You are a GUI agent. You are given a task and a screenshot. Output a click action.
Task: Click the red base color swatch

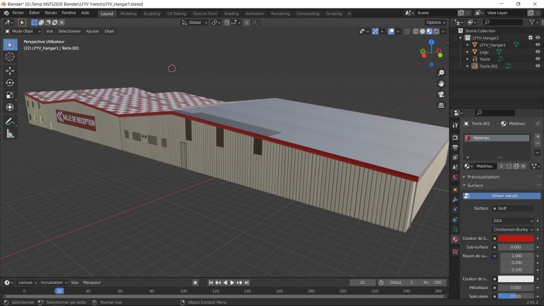coord(515,239)
